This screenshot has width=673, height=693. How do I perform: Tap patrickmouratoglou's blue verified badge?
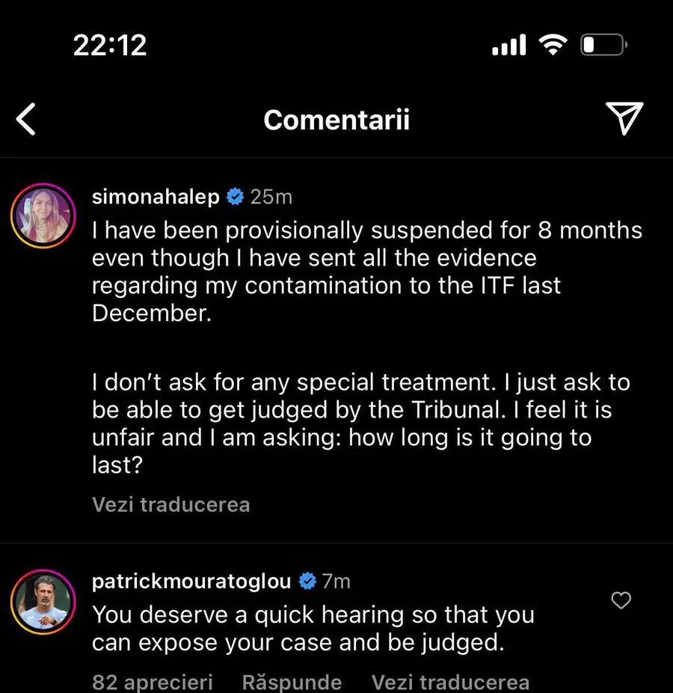307,581
